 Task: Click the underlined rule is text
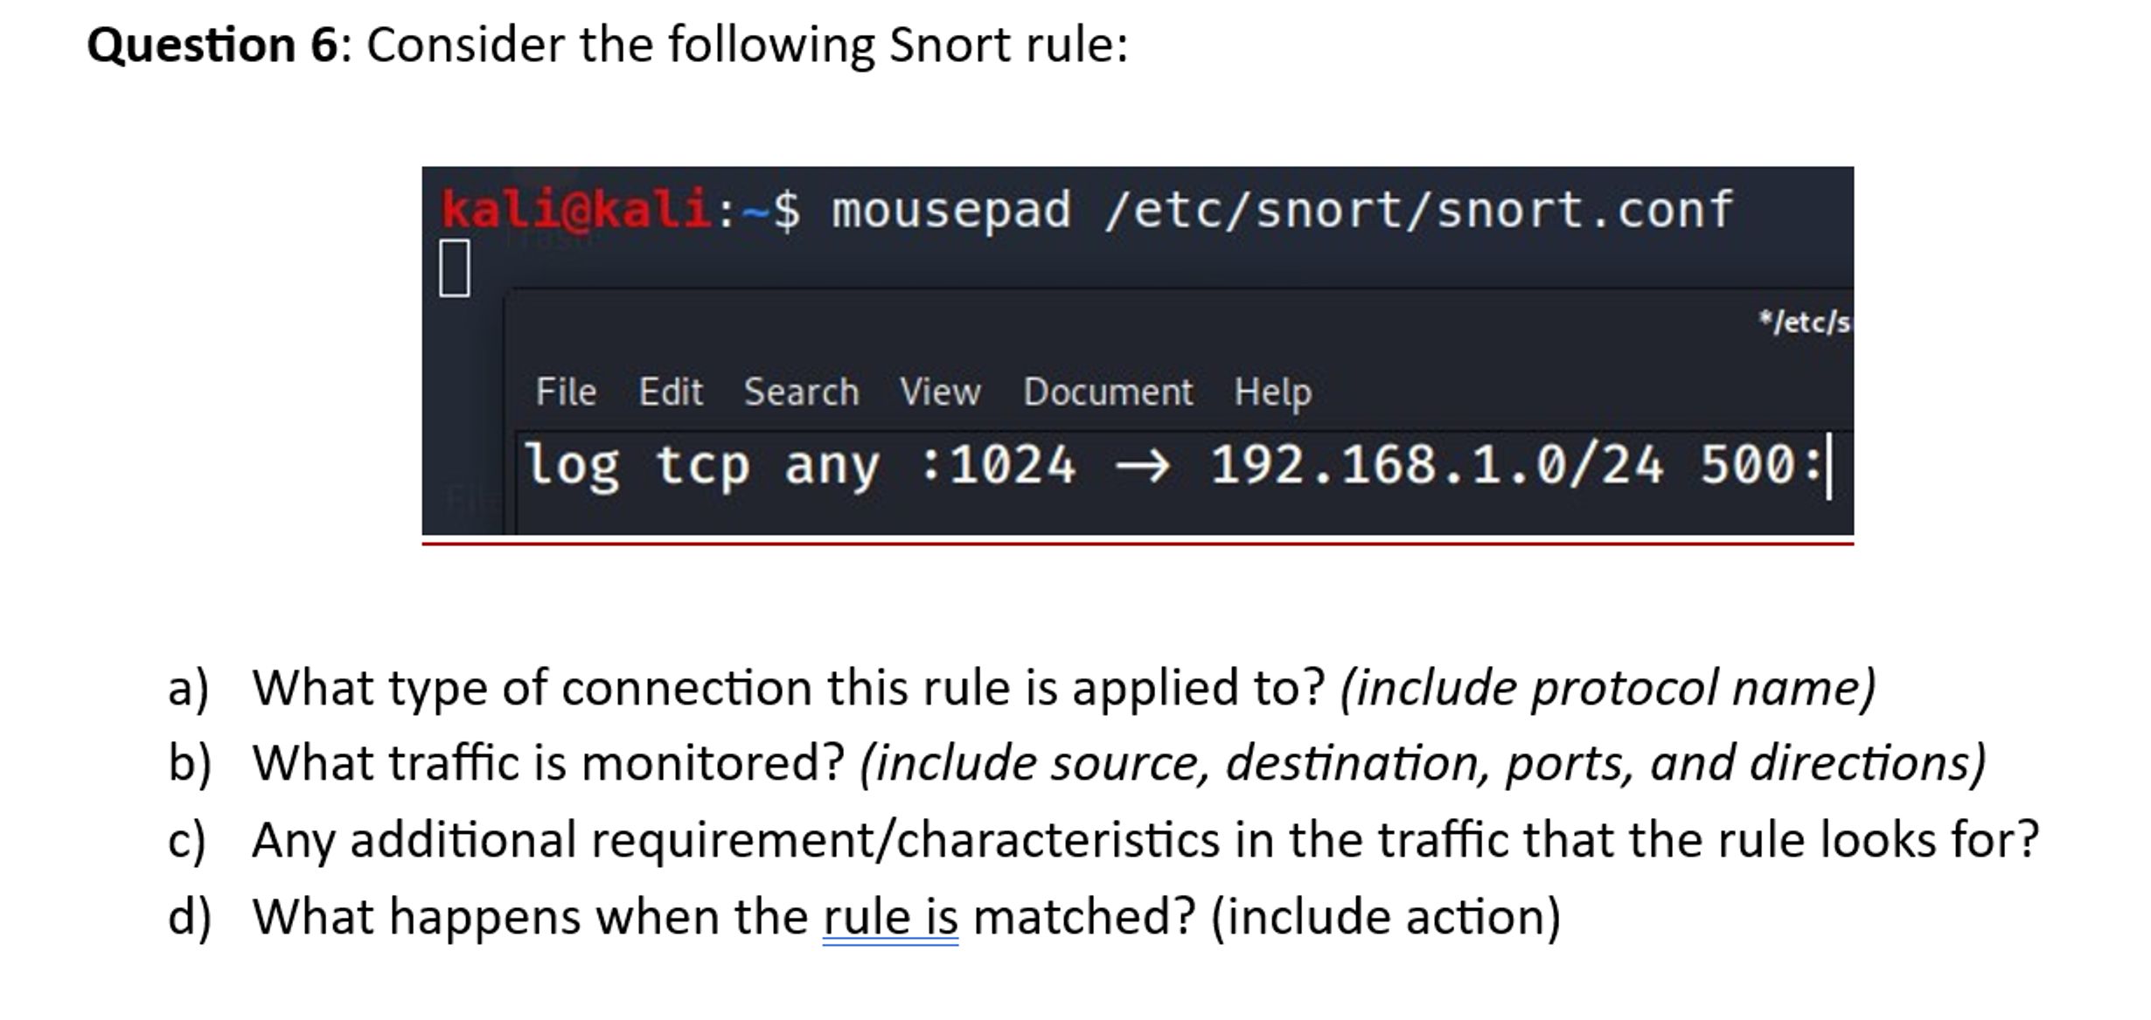[x=892, y=914]
